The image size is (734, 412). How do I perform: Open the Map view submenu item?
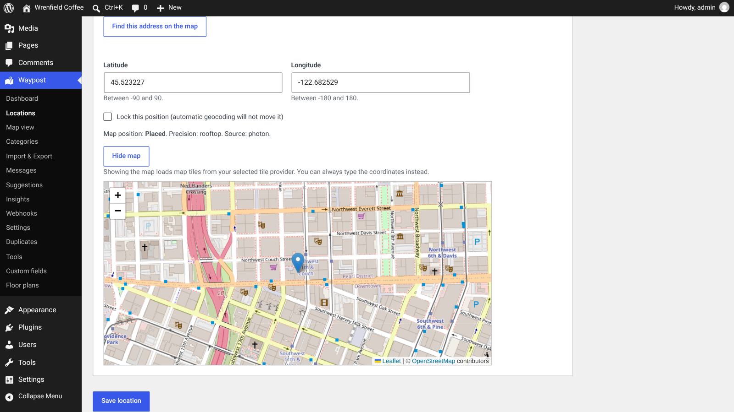(20, 127)
